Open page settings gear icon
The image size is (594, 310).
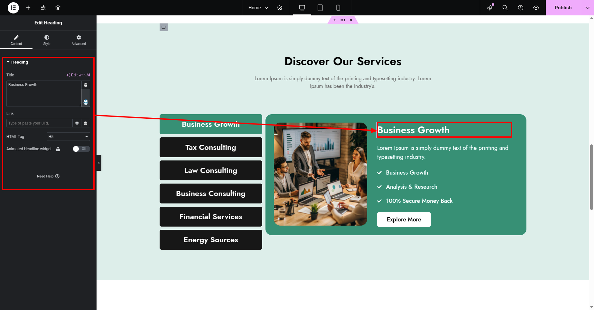[280, 8]
